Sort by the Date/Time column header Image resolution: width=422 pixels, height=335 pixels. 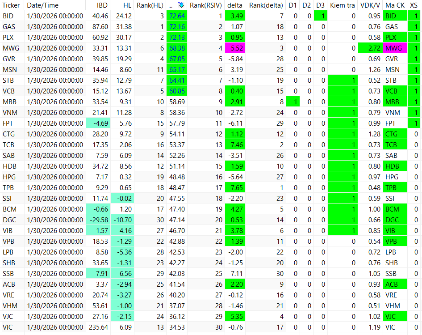(x=43, y=5)
